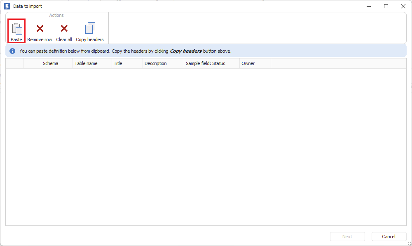
Task: Click the Table name column header
Action: click(x=92, y=63)
